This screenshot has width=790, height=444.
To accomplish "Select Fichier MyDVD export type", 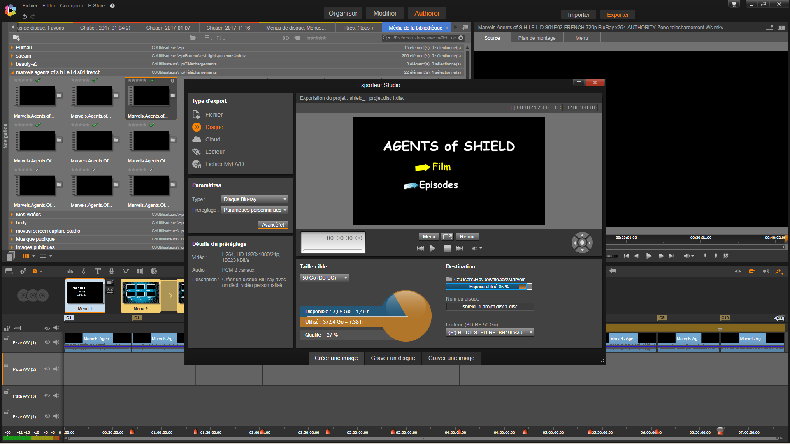I will (x=218, y=164).
